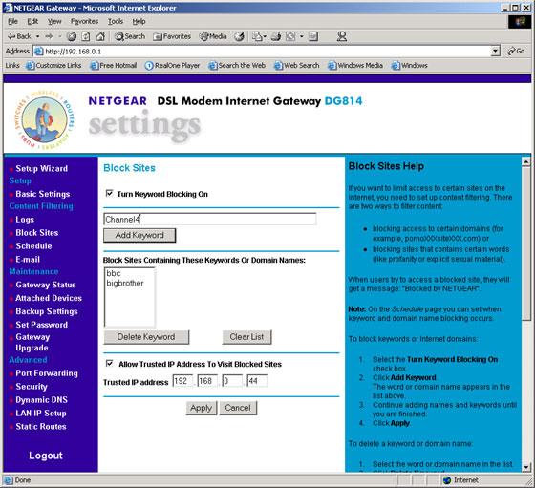The image size is (535, 488).
Task: Toggle Allow Trusted IP Address checkbox
Action: point(109,364)
